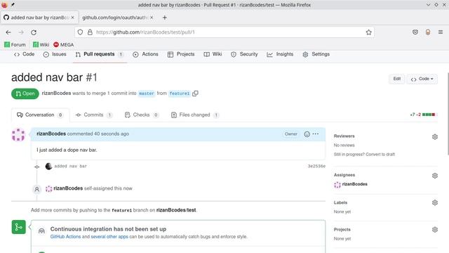Viewport: 449px width, 253px height.
Task: Click the comment author avatar
Action: pos(18,134)
